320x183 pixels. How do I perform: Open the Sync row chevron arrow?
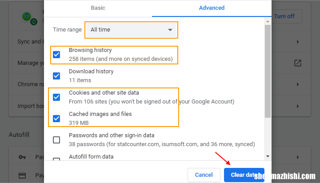tap(298, 42)
